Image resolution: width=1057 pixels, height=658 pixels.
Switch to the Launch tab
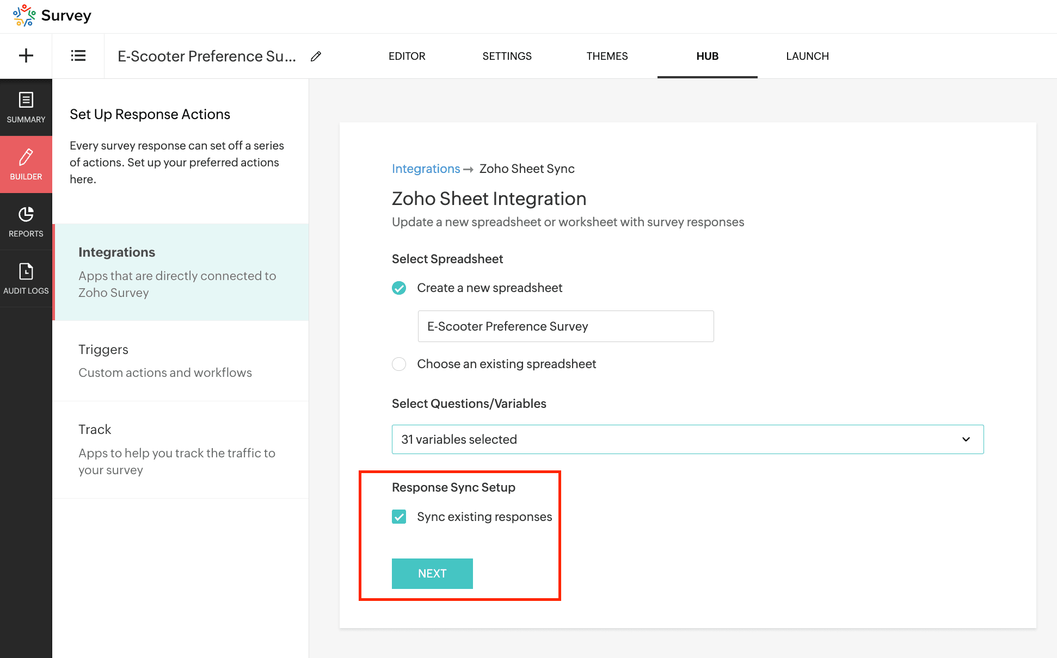pyautogui.click(x=807, y=56)
